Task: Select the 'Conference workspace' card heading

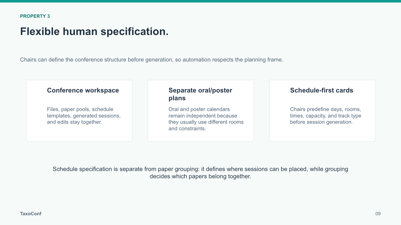Action: 83,90
